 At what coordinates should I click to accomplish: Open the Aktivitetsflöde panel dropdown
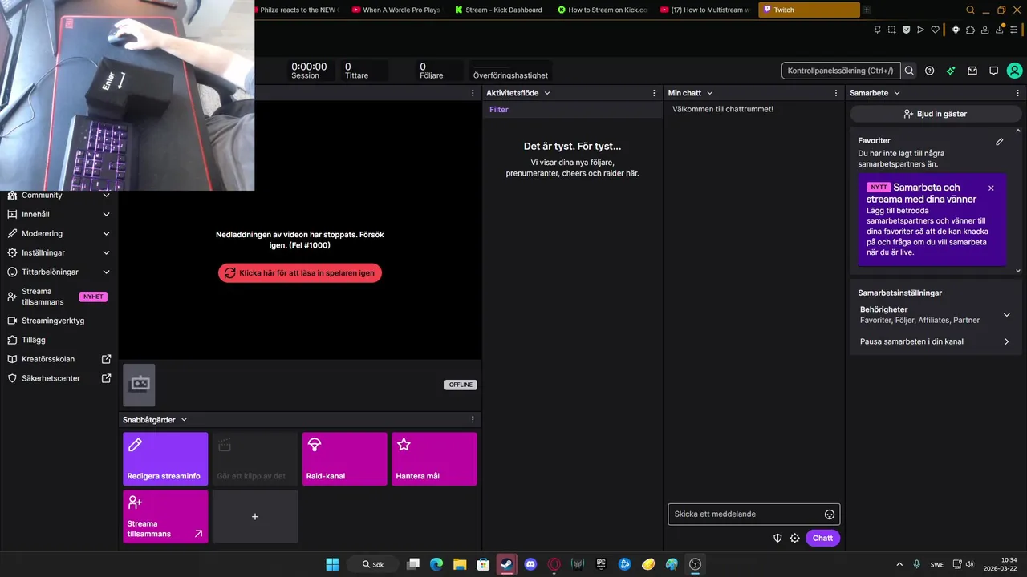547,93
